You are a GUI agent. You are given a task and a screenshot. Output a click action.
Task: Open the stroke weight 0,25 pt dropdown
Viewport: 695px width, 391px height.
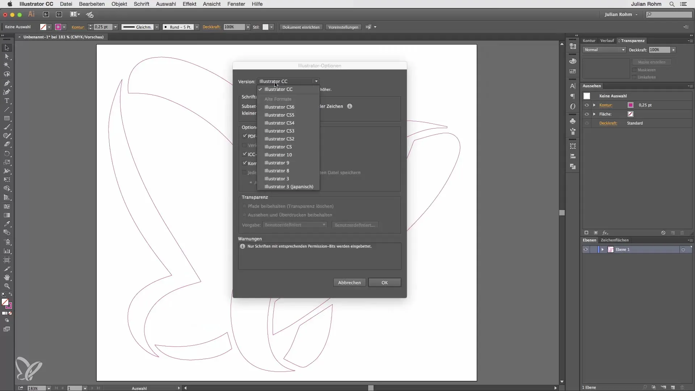pyautogui.click(x=115, y=27)
